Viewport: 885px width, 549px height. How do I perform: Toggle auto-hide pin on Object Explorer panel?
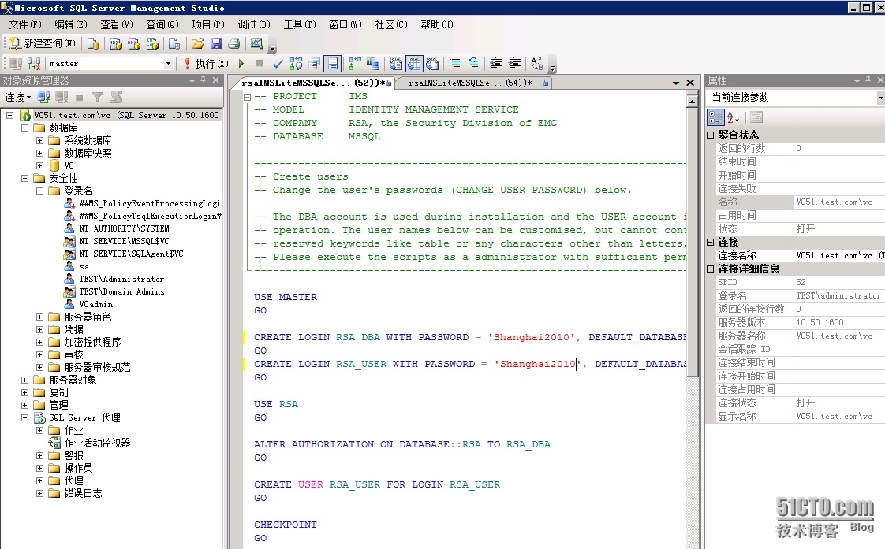[204, 80]
